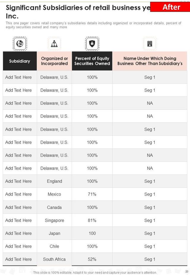The height and width of the screenshot is (275, 190).
Task: Select the red After label
Action: pos(170,7)
